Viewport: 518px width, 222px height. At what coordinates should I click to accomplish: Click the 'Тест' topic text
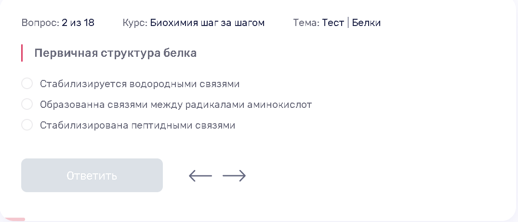[333, 23]
